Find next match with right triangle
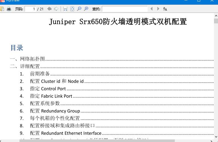The image size is (218, 142). point(158,9)
